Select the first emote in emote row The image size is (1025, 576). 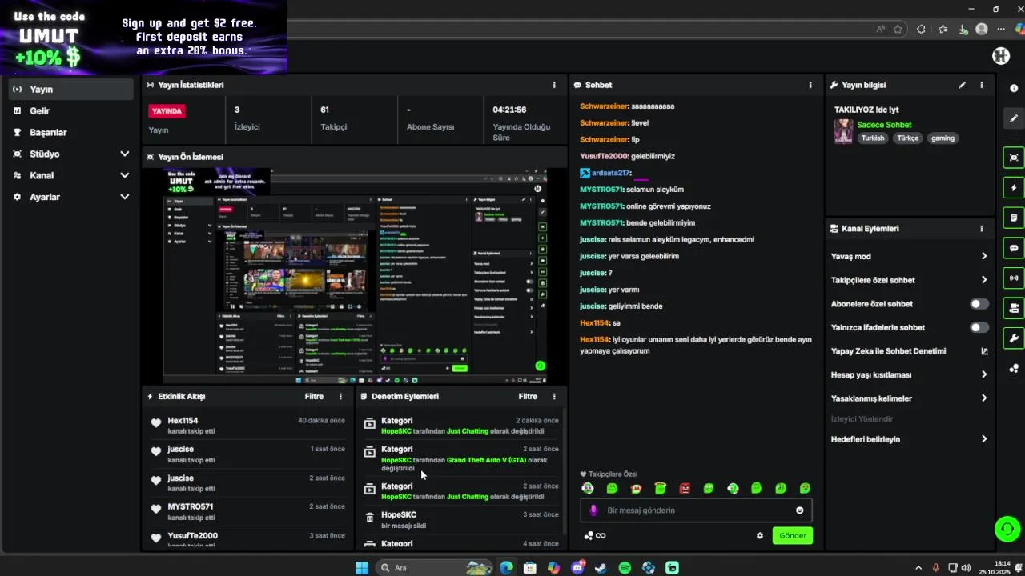(x=588, y=489)
